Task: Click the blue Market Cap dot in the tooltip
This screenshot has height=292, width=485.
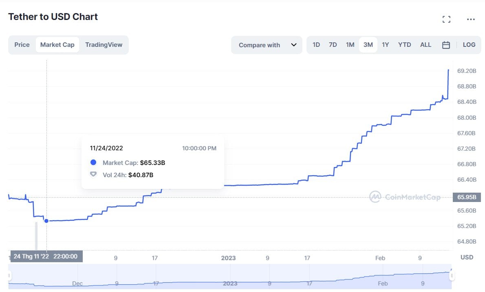Action: (x=93, y=162)
